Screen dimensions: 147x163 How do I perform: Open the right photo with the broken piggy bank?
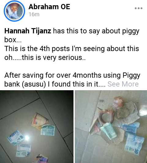(x=111, y=127)
